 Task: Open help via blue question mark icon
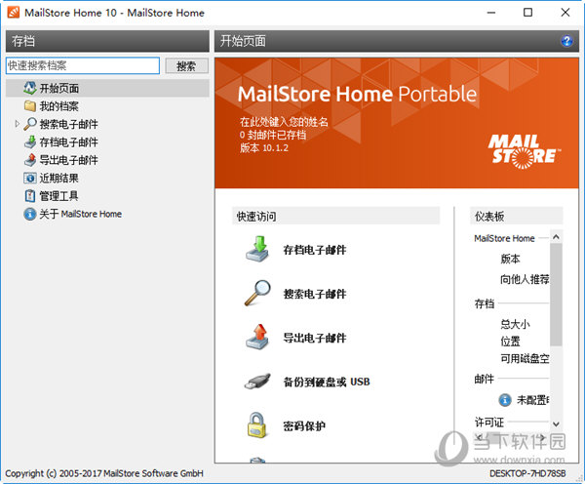566,41
